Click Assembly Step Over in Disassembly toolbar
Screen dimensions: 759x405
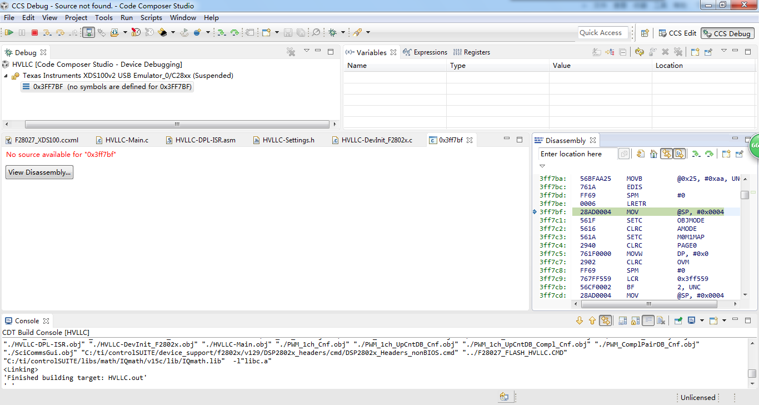[x=709, y=154]
